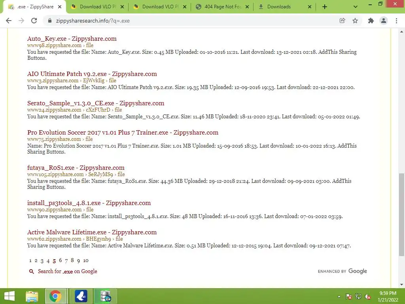The height and width of the screenshot is (304, 405).
Task: Click www75.zippyshare.com › file URL
Action: (60, 139)
